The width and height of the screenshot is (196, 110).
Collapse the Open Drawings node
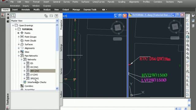(13, 25)
